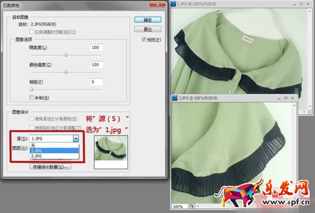315x213 pixels.
Task: Click the 存储统计数据(V) button
Action: coord(50,167)
